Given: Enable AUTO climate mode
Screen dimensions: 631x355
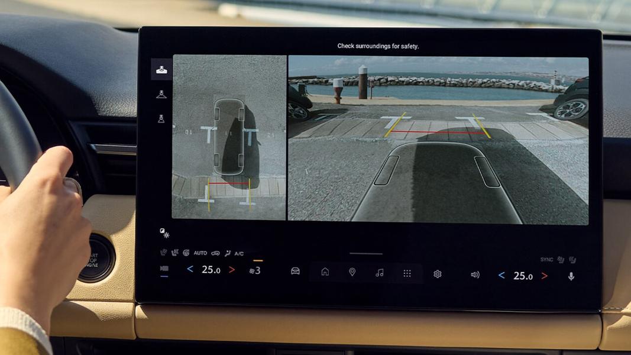Looking at the screenshot, I should 200,253.
